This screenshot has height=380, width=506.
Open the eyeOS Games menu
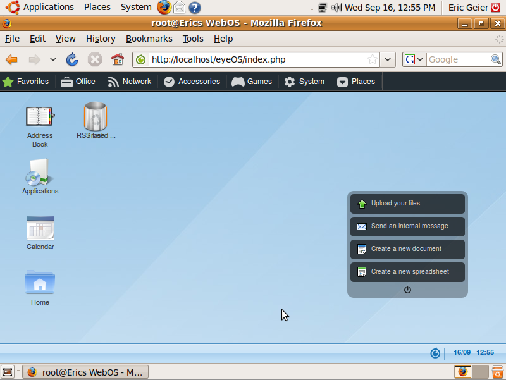[x=252, y=82]
